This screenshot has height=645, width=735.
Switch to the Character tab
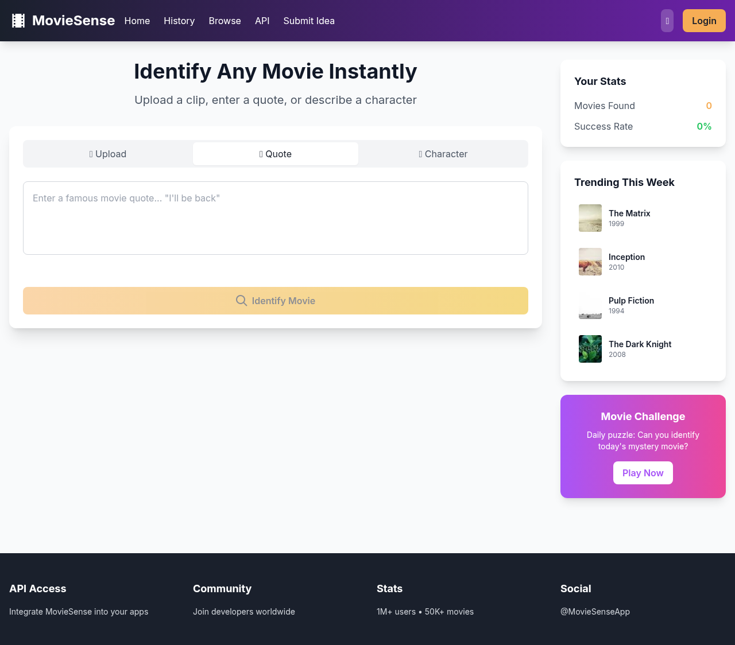tap(443, 154)
